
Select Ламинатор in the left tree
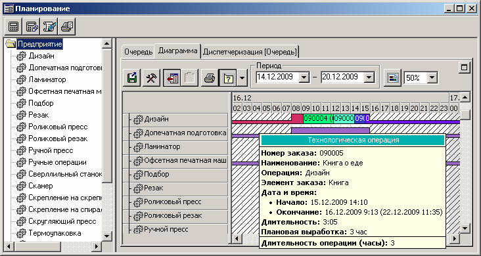click(47, 79)
